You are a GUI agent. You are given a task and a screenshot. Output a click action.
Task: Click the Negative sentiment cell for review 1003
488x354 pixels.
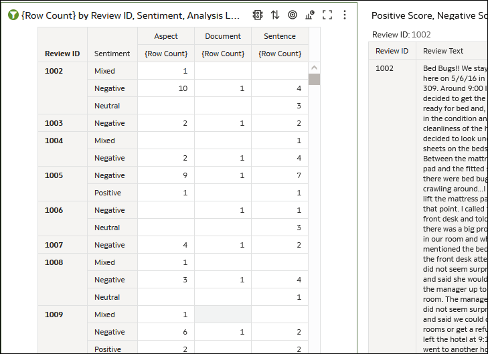click(110, 123)
